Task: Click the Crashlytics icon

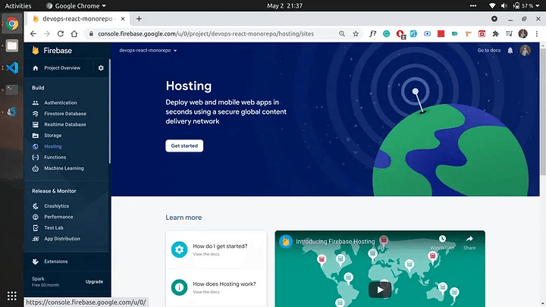Action: (36, 206)
